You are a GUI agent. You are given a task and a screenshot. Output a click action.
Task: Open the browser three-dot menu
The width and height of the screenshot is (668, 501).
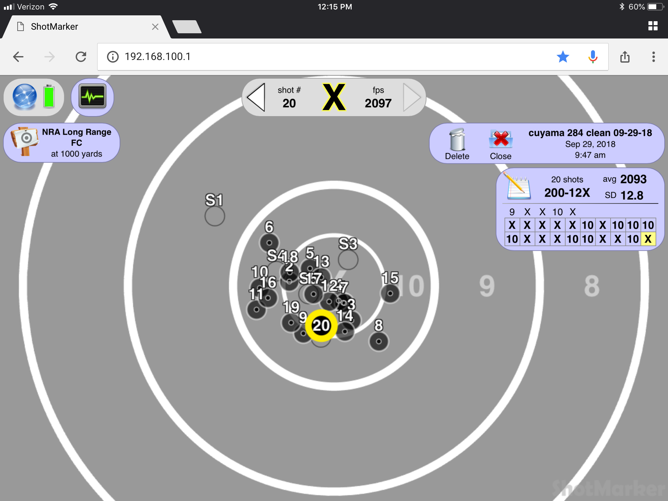pyautogui.click(x=653, y=57)
